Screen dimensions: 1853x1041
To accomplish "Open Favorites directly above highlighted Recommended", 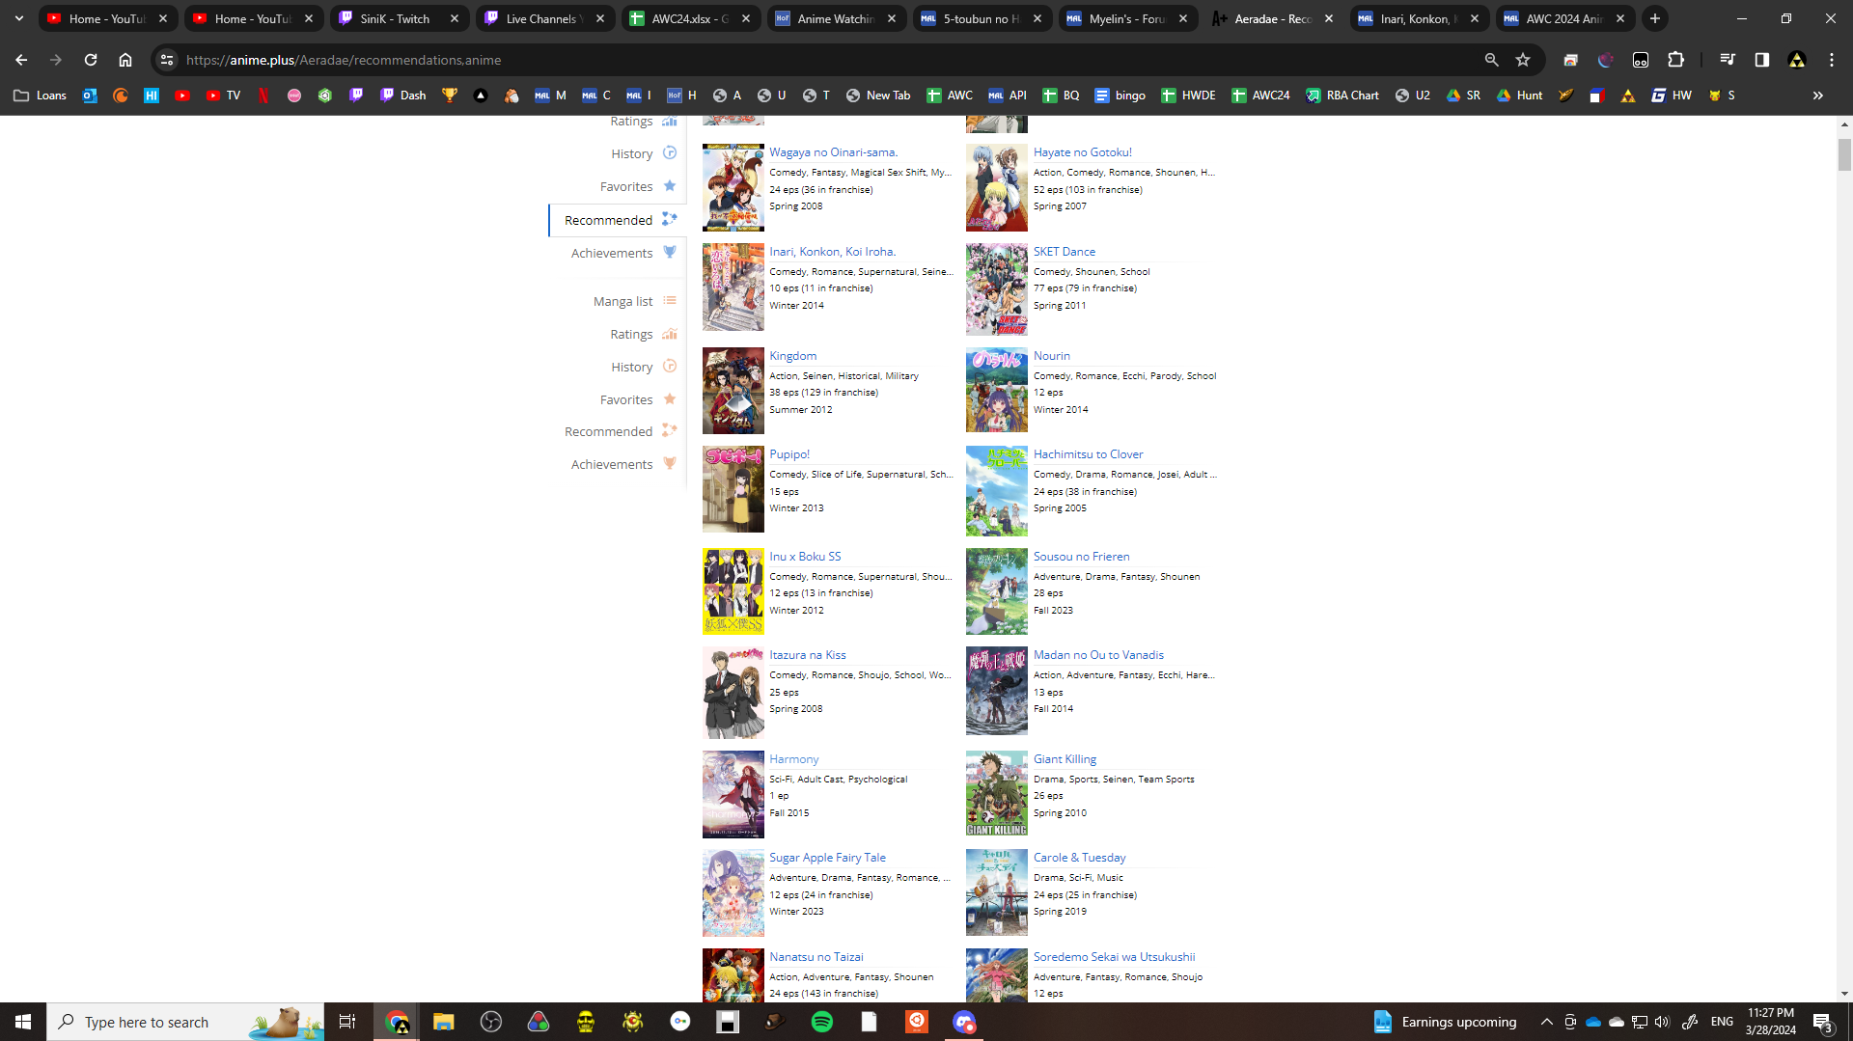I will [x=626, y=186].
